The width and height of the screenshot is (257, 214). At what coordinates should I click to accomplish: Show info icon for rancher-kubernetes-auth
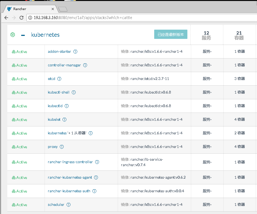[x=94, y=191]
